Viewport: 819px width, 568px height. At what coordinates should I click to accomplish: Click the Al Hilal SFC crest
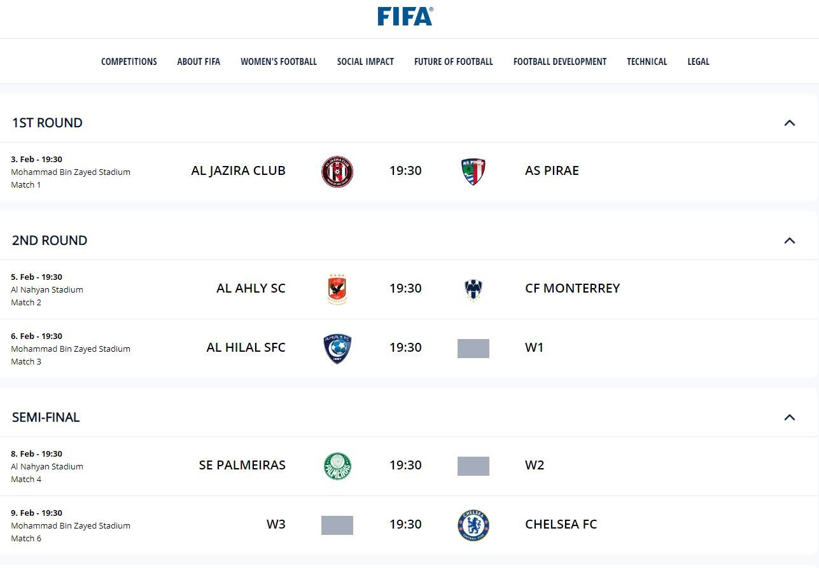pyautogui.click(x=337, y=348)
